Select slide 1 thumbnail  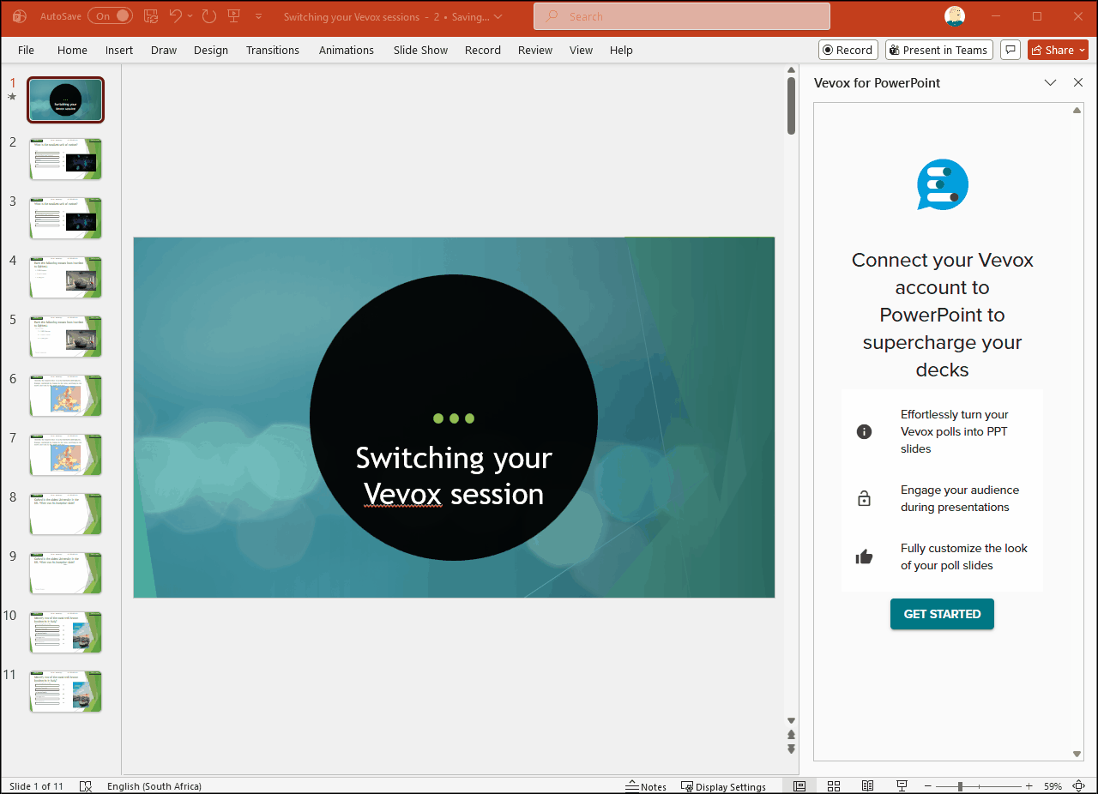tap(65, 99)
